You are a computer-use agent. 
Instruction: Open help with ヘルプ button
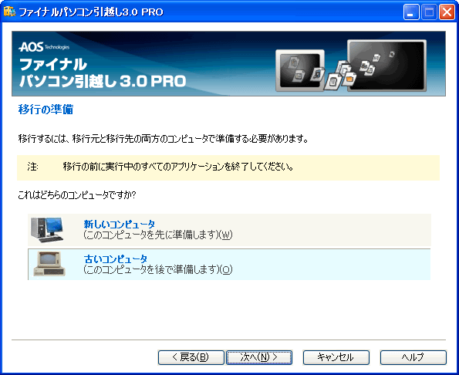tap(413, 357)
